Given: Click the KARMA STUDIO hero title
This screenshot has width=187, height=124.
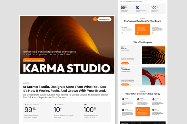Looking at the screenshot, I should tap(66, 68).
